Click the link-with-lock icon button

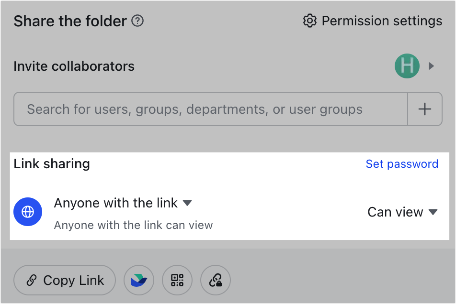coord(216,280)
